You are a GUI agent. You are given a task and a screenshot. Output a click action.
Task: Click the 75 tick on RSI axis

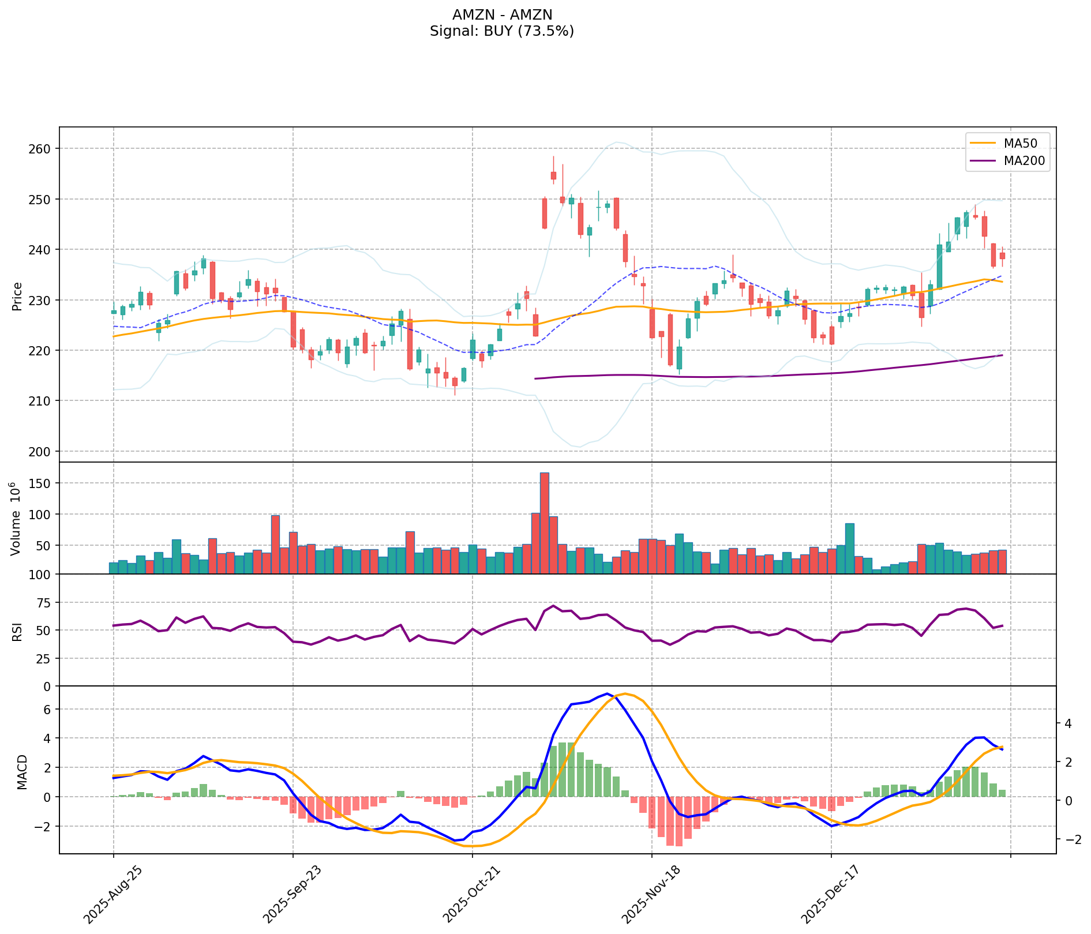coord(44,603)
